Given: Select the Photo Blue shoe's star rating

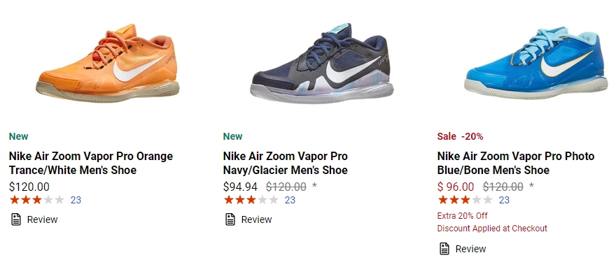Looking at the screenshot, I should click(x=465, y=200).
